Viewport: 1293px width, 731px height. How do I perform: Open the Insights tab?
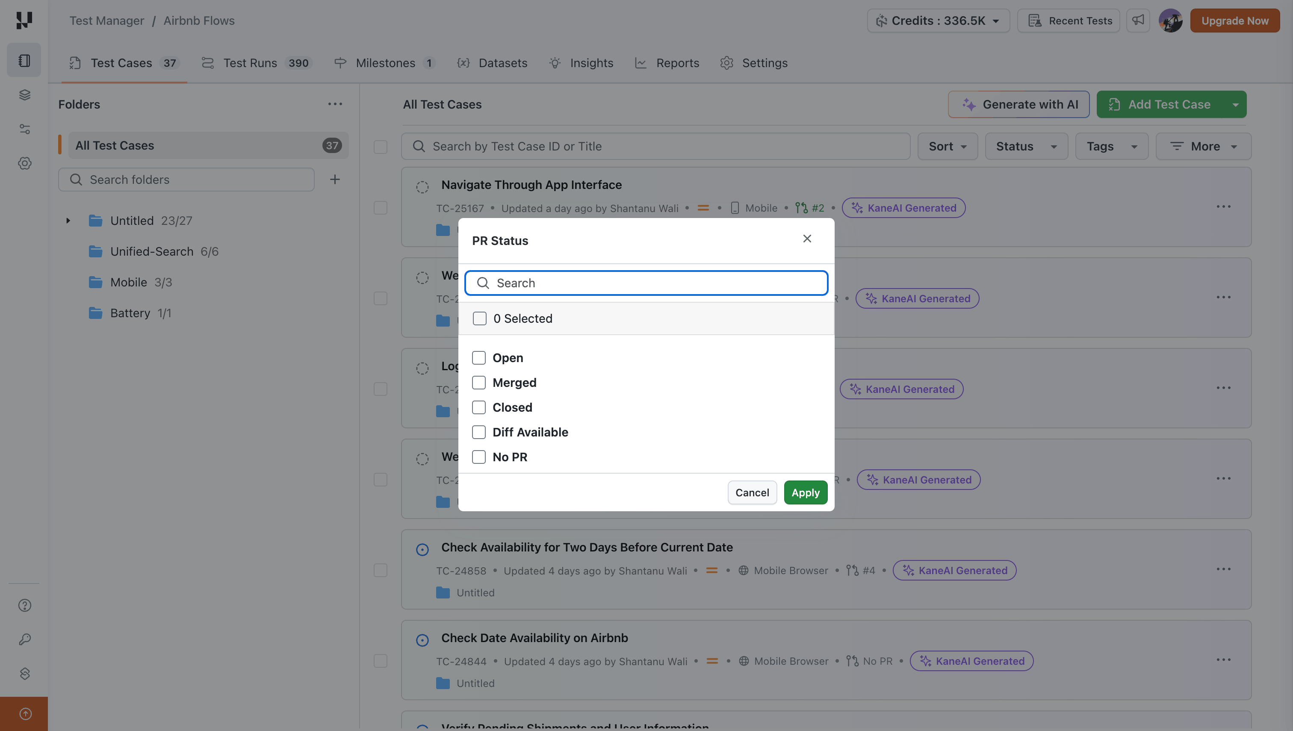581,63
